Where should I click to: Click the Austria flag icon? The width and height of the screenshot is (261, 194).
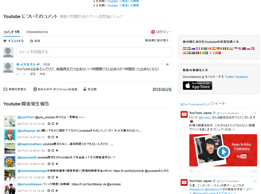[184, 49]
